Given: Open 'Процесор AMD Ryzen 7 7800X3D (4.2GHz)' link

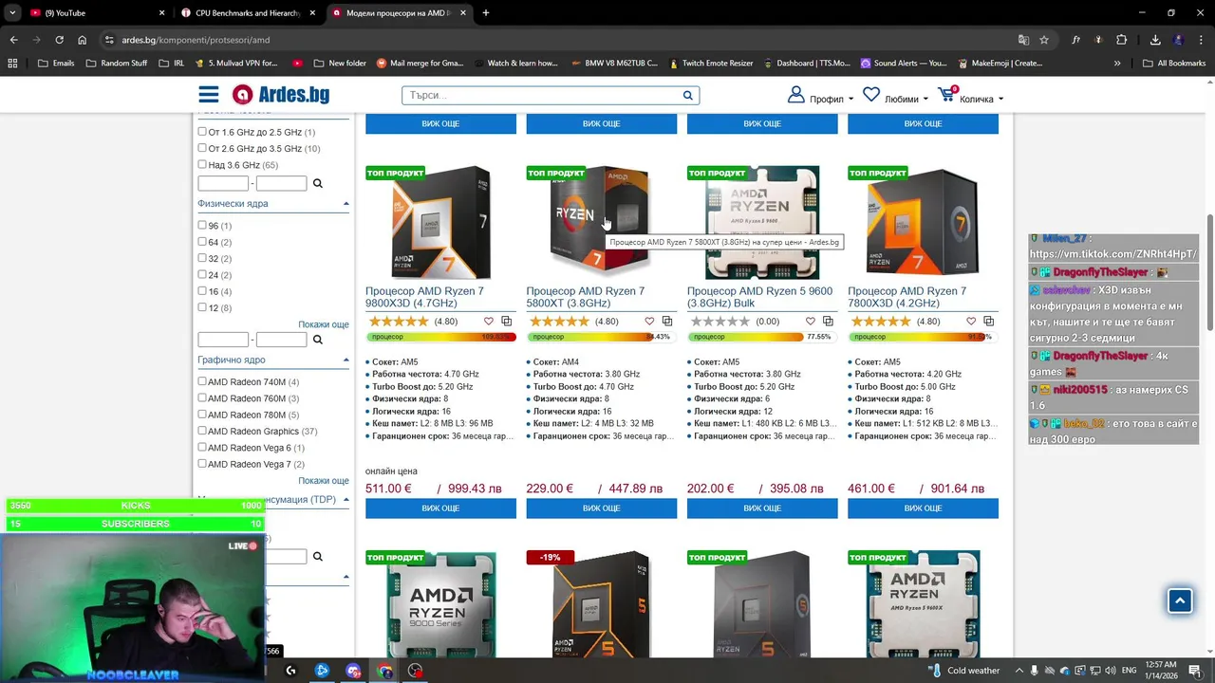Looking at the screenshot, I should tap(907, 297).
